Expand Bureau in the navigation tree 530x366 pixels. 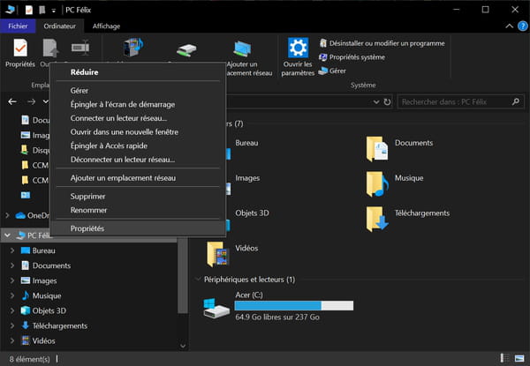pos(12,250)
